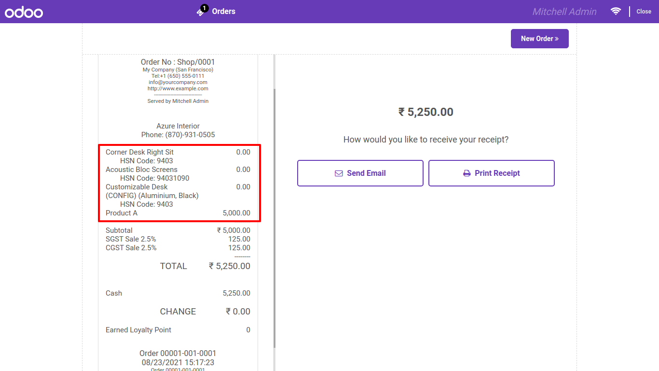Click the Served by Mitchell Admin line
The width and height of the screenshot is (659, 371).
[178, 101]
